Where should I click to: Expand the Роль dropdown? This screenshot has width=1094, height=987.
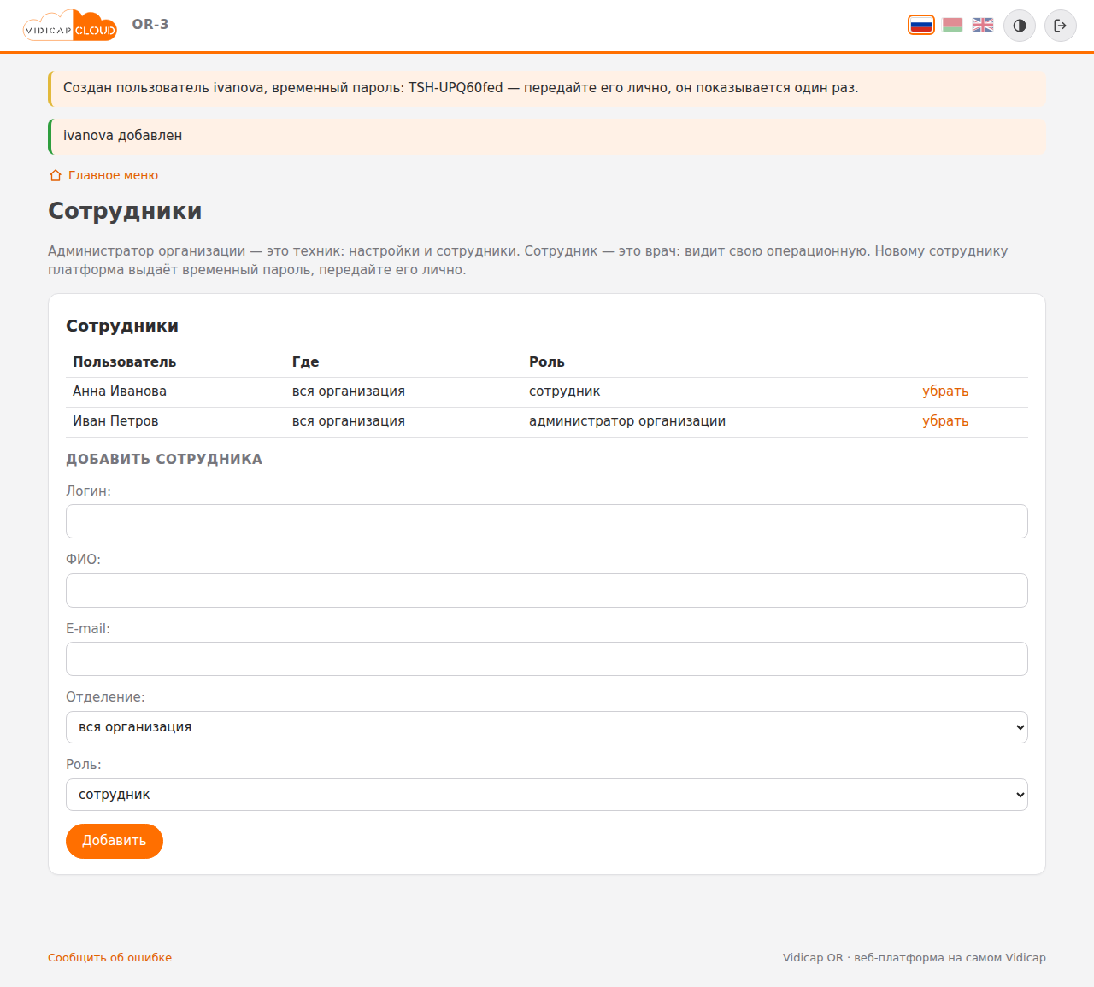click(x=547, y=795)
